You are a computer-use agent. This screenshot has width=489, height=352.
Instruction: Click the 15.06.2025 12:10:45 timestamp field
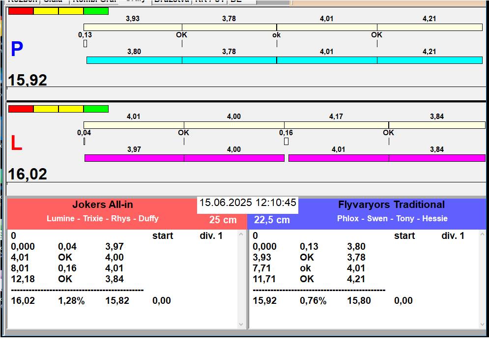(x=248, y=203)
